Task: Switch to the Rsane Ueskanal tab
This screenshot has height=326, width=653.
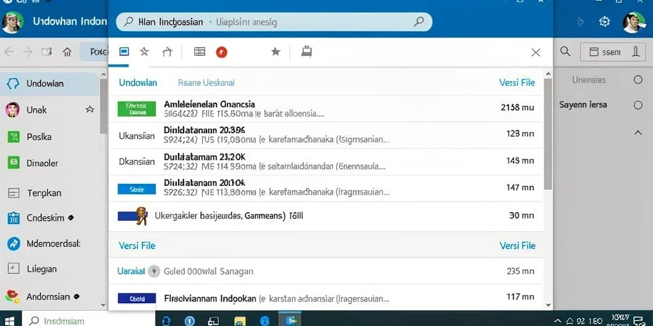Action: (206, 83)
